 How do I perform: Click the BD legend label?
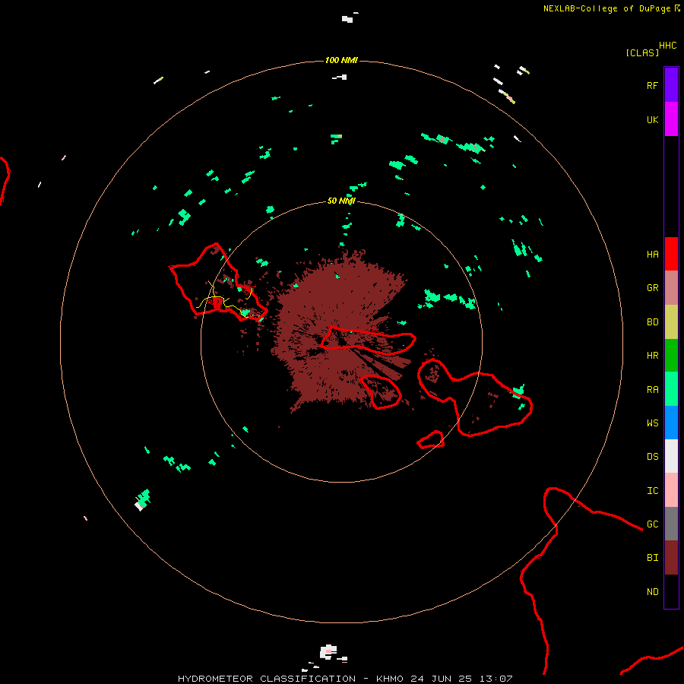tap(652, 322)
